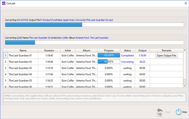Click the Converting status in row 2

click(127, 62)
